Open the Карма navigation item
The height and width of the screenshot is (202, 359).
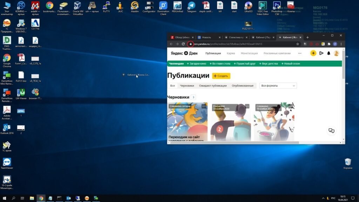(231, 53)
